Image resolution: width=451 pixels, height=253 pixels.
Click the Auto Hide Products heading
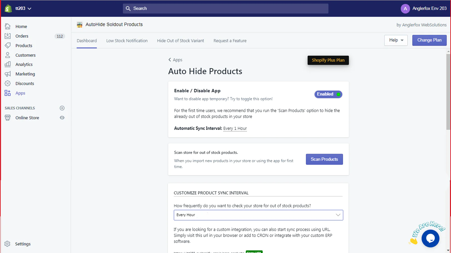(x=205, y=71)
